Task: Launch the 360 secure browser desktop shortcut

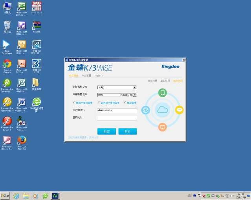Action: click(37, 105)
